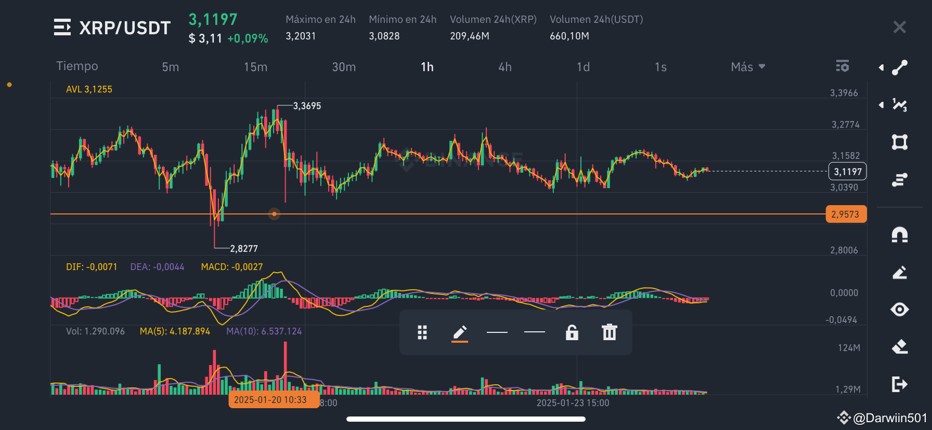Click the current price 3,1197 axis label

[x=848, y=171]
